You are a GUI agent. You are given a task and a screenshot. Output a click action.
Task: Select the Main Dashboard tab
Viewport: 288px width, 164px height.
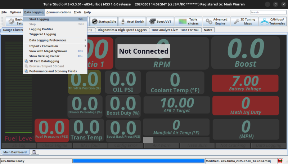15,152
